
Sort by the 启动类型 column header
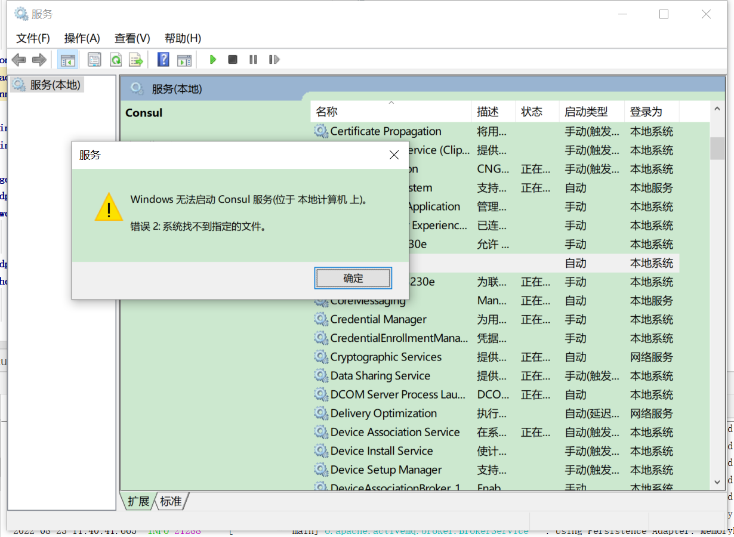pyautogui.click(x=593, y=112)
